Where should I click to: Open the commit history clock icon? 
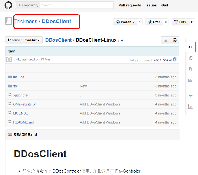pyautogui.click(x=175, y=40)
